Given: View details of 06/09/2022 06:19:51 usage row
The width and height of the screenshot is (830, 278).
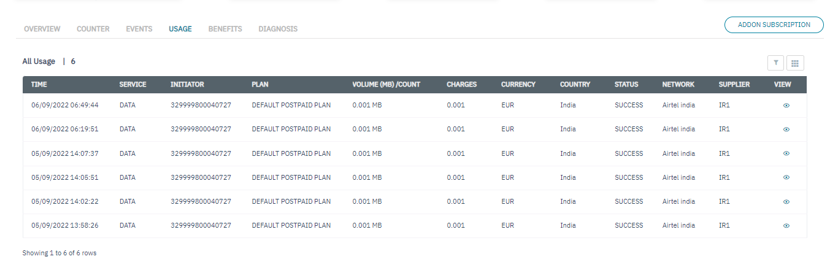Looking at the screenshot, I should click(786, 129).
